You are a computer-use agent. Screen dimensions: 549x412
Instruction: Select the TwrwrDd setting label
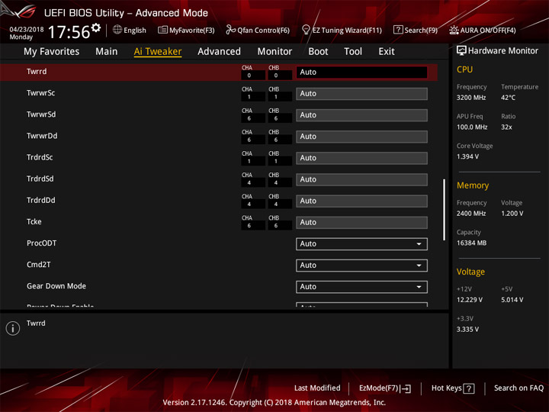click(x=42, y=136)
